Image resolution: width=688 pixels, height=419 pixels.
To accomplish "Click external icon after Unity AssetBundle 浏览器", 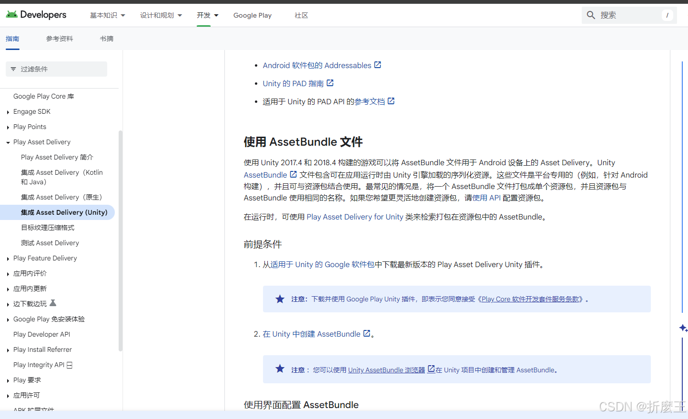I will pos(431,369).
